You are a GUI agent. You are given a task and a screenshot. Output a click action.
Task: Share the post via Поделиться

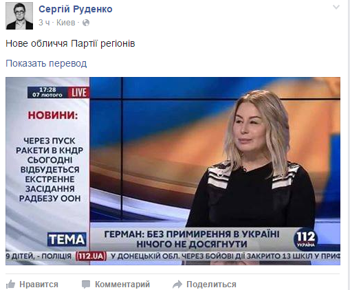point(211,285)
